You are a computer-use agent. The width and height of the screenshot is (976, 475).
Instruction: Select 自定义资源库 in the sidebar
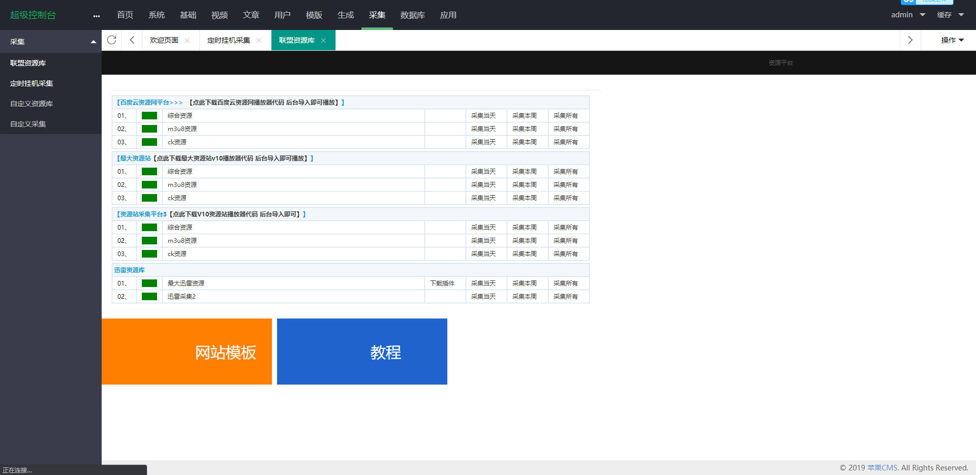pyautogui.click(x=32, y=104)
